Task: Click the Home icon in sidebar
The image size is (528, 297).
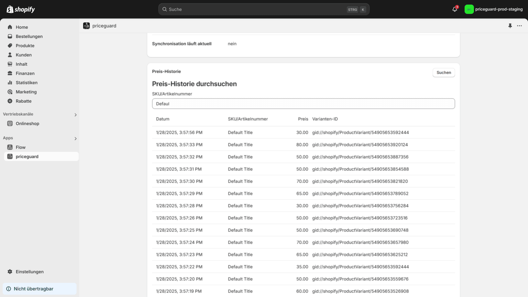Action: [10, 27]
